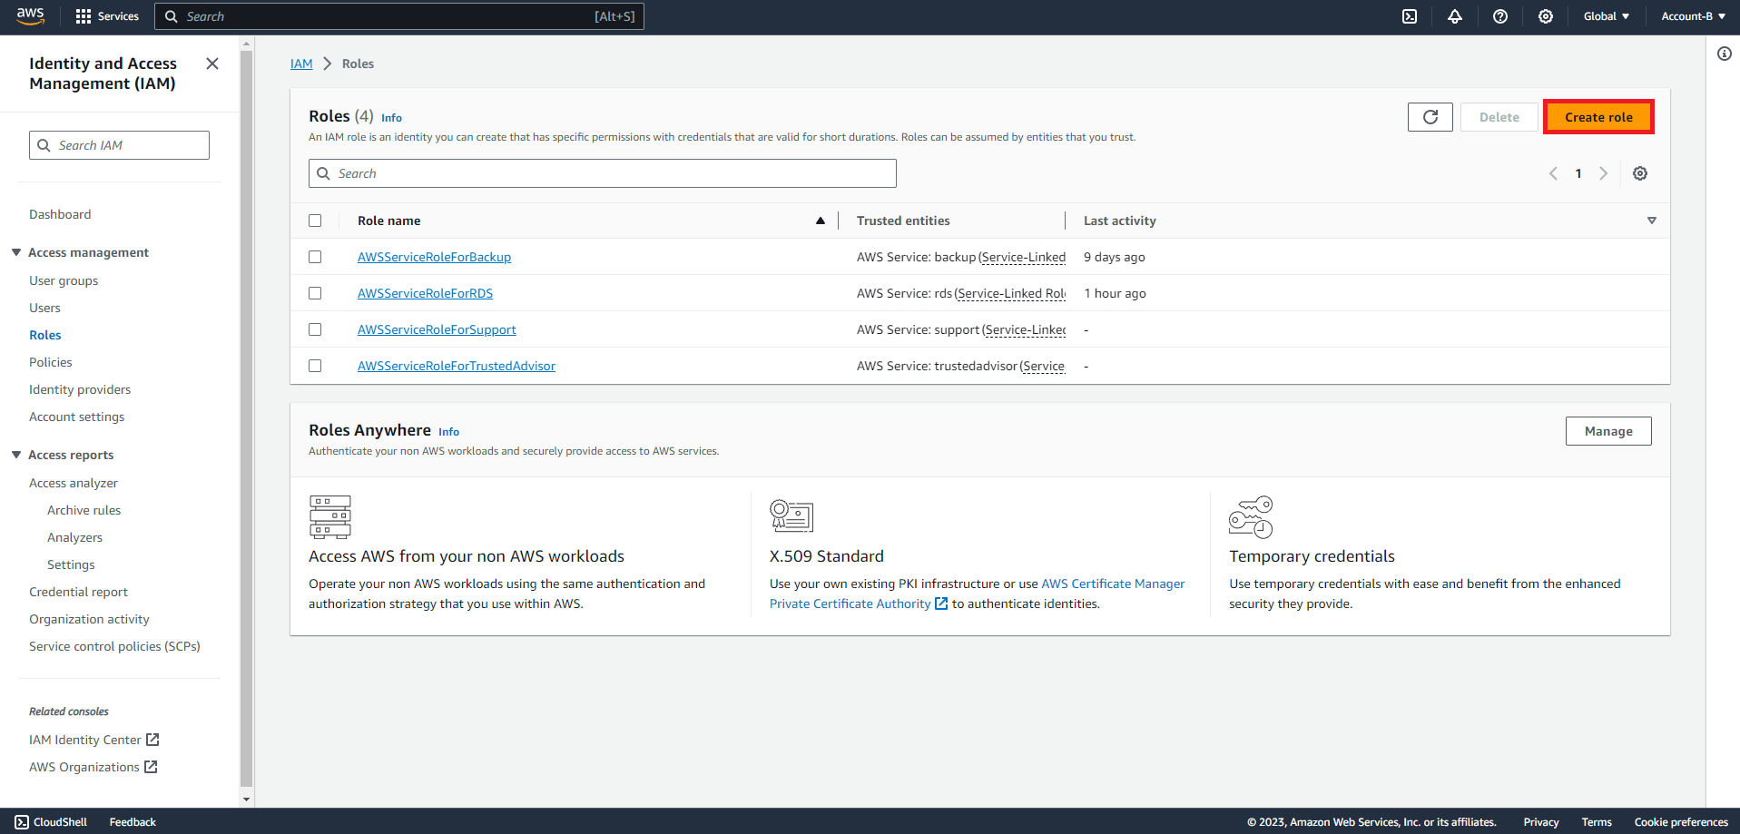1740x834 pixels.
Task: Open the Services grid menu
Action: [x=107, y=16]
